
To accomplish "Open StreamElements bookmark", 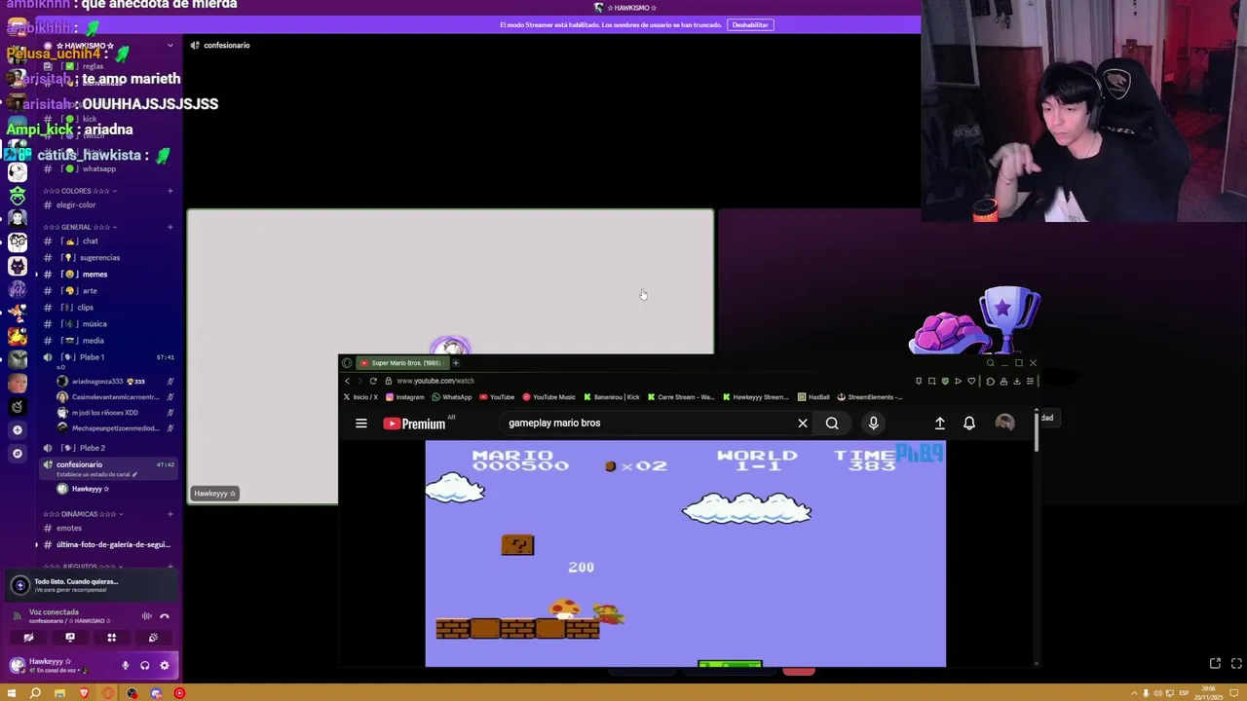I will click(869, 397).
